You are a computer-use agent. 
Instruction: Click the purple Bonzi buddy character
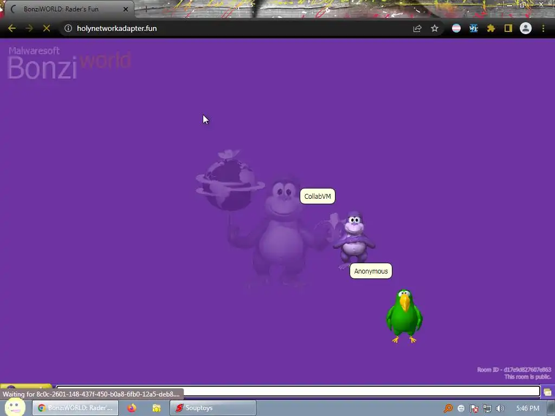[x=354, y=238]
